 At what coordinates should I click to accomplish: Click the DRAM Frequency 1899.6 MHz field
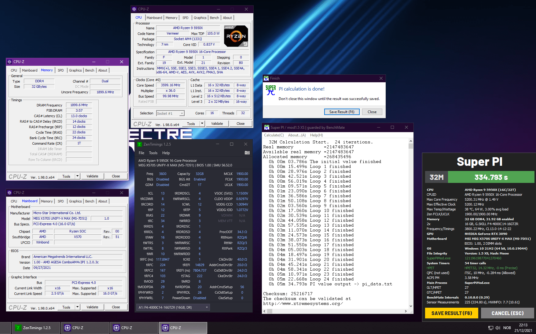tap(79, 105)
